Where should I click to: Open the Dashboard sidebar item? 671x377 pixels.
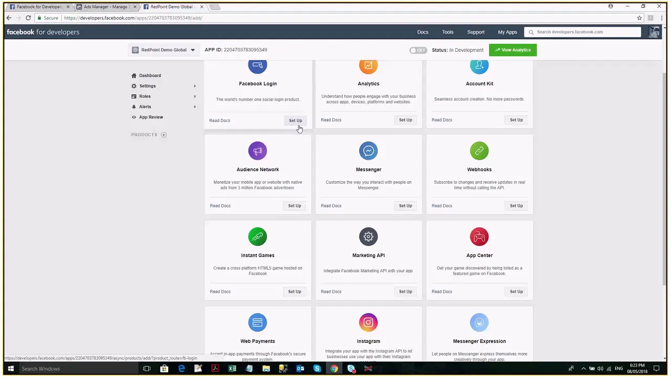[x=150, y=75]
